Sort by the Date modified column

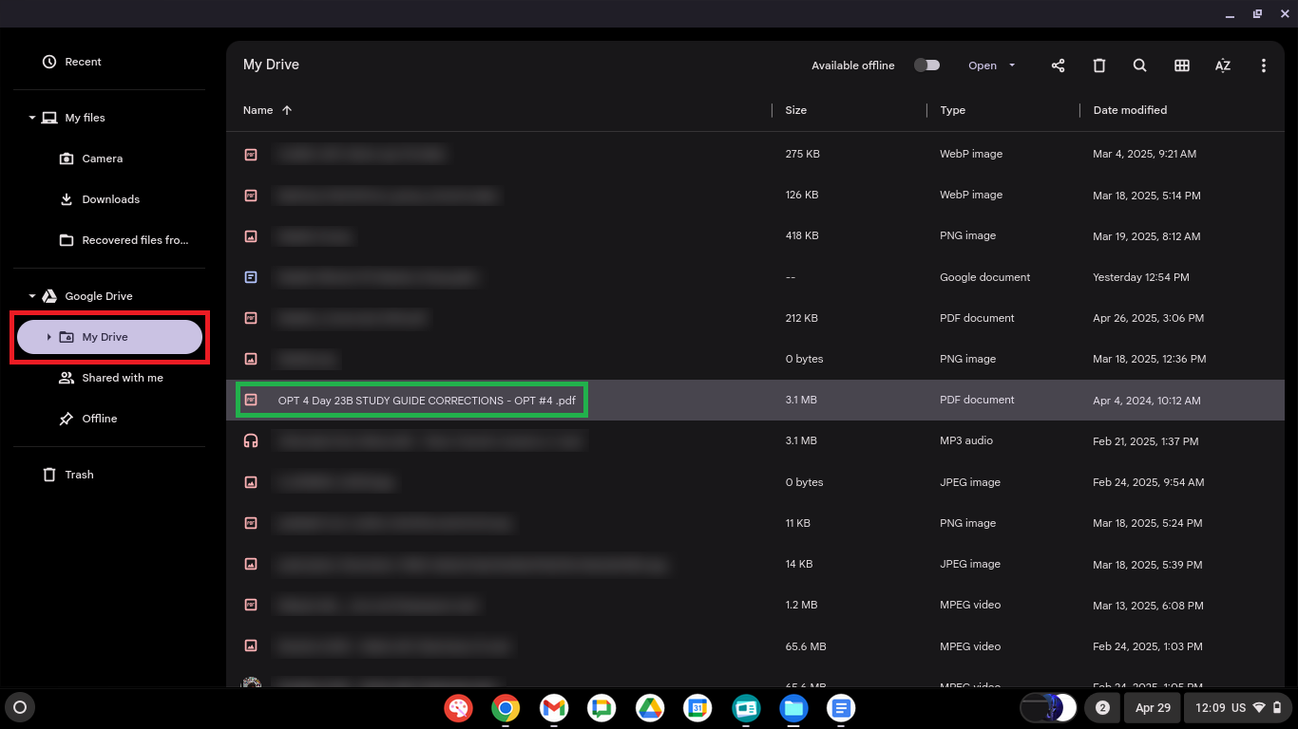click(1130, 110)
